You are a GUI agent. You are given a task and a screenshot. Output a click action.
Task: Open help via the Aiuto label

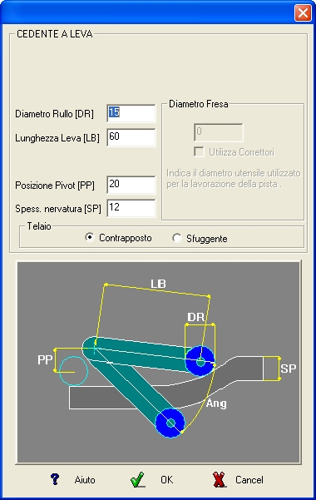pyautogui.click(x=85, y=479)
